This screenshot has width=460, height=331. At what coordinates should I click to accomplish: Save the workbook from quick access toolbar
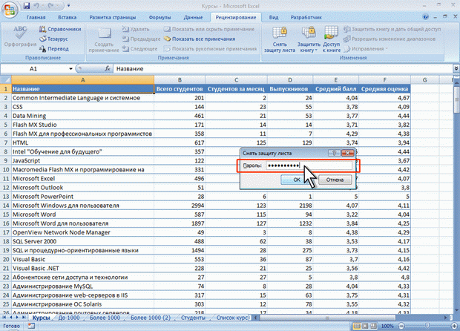(27, 6)
